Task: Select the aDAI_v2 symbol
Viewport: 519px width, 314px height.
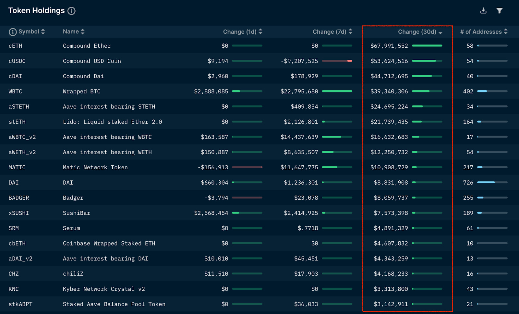Action: tap(20, 259)
